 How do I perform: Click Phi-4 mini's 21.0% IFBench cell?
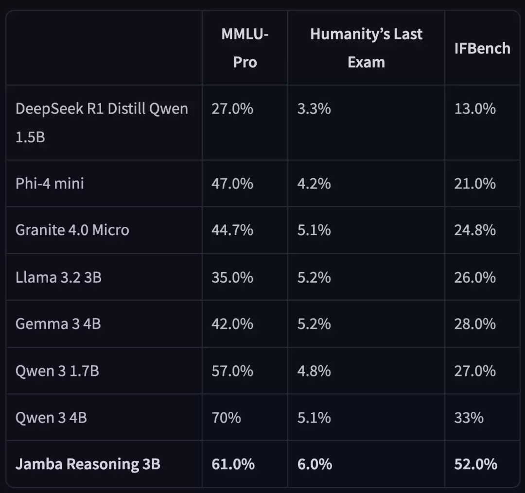pos(475,183)
